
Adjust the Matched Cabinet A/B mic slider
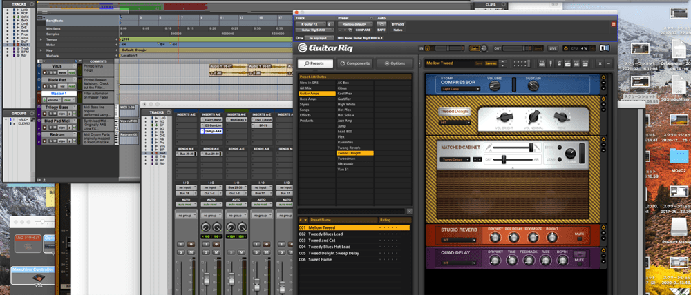click(513, 147)
